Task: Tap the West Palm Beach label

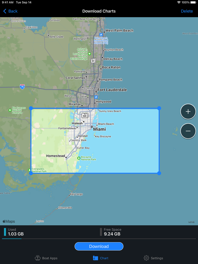Action: (x=119, y=31)
